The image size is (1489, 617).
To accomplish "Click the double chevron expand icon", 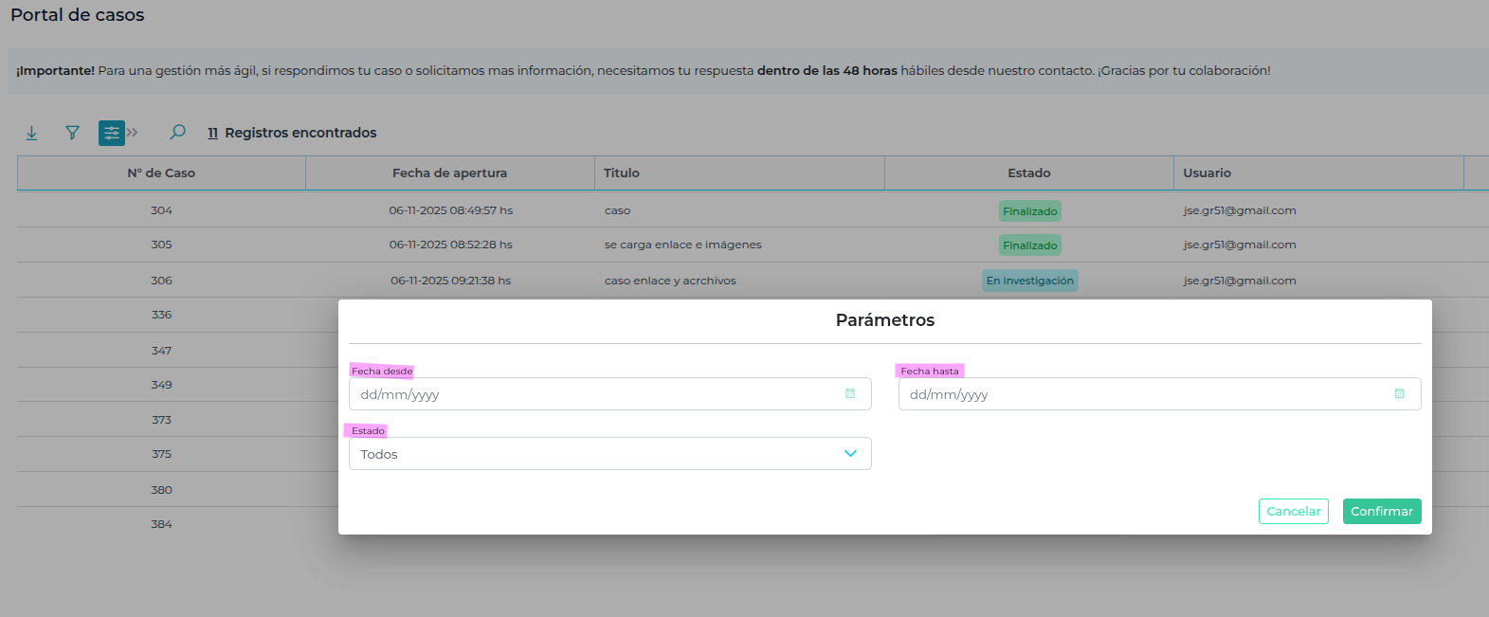I will pyautogui.click(x=133, y=133).
